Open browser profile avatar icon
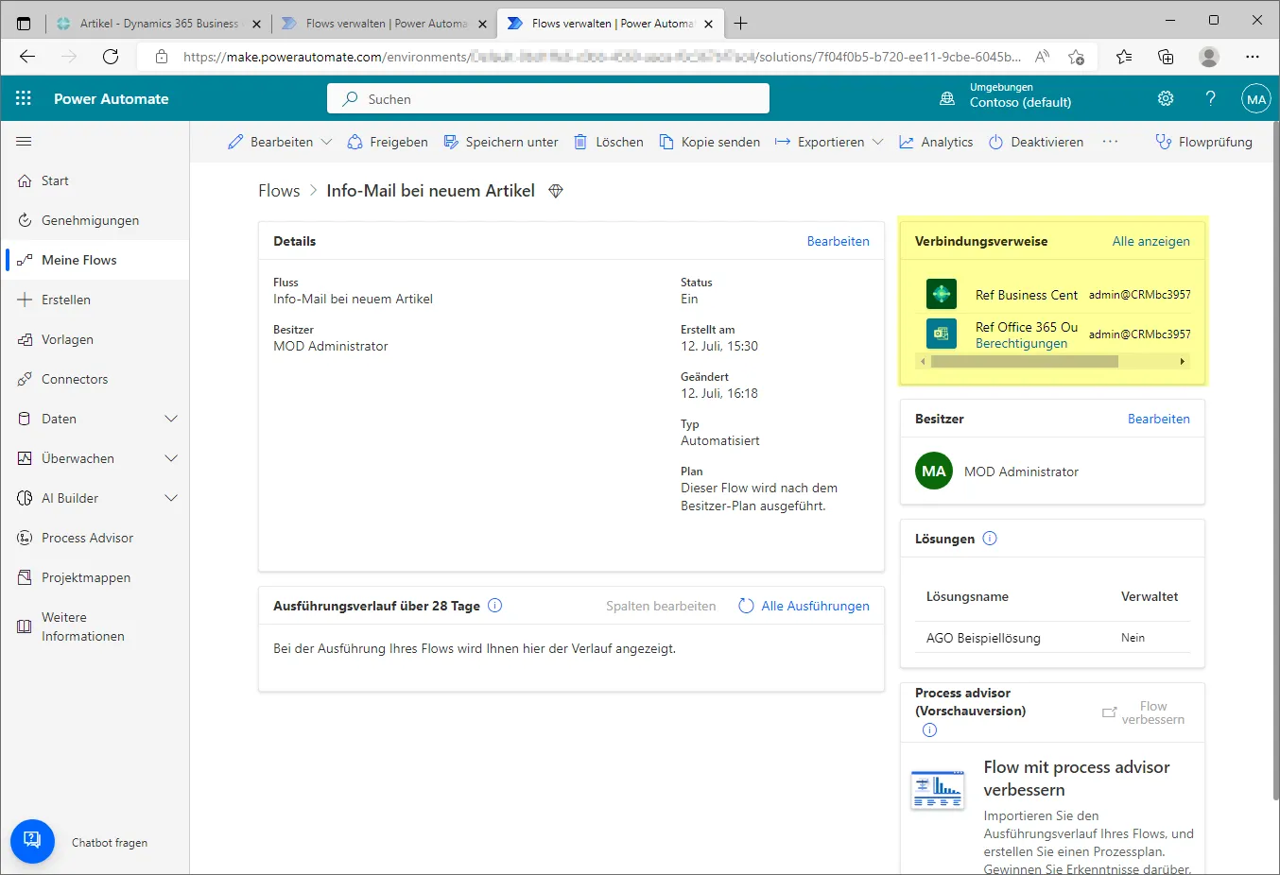 (1209, 57)
